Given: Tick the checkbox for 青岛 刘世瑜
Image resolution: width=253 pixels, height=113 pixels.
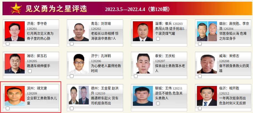Looking at the screenshot, I should (72, 44).
